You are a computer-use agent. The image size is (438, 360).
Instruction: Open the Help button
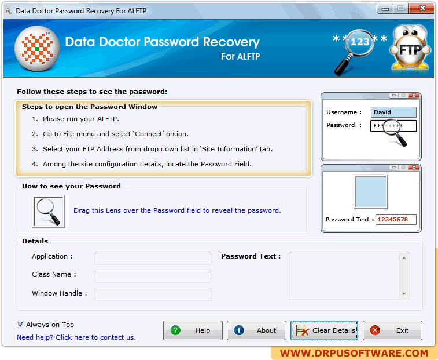tap(193, 330)
